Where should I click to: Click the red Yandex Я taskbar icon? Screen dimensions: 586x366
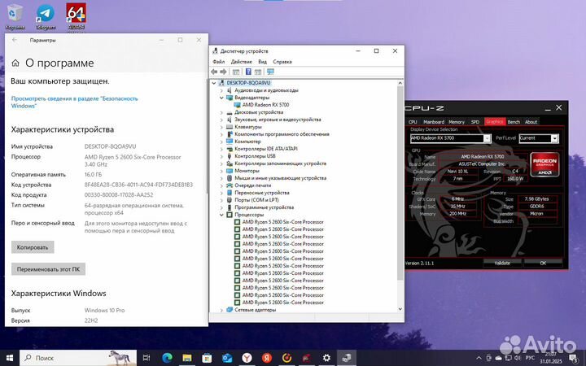click(266, 358)
